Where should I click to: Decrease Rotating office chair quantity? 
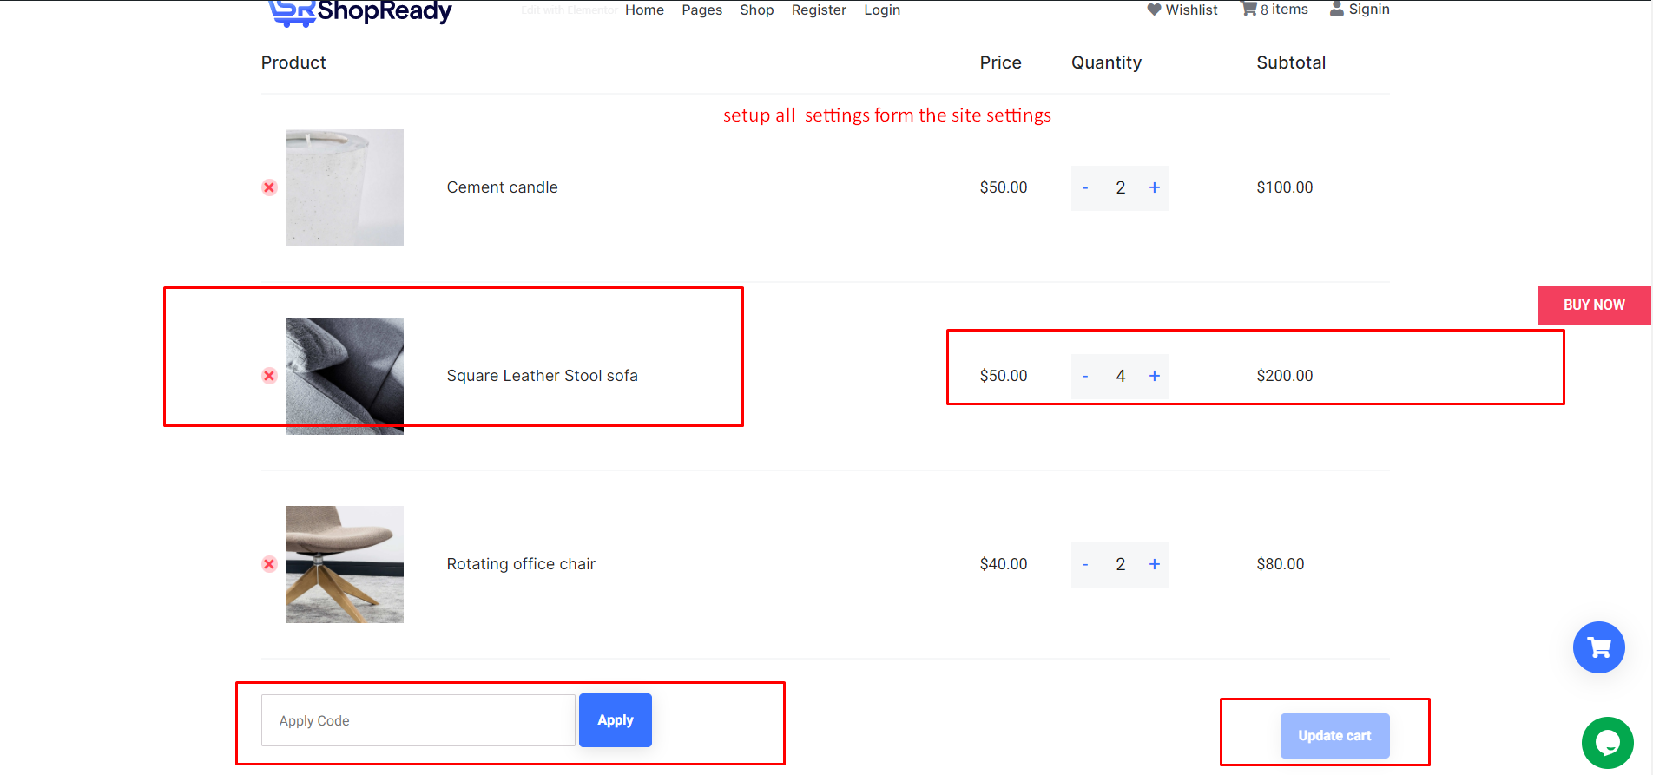1085,564
